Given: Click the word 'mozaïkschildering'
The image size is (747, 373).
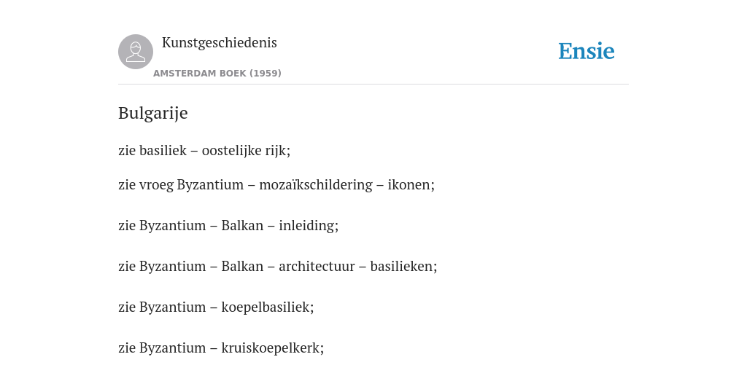Looking at the screenshot, I should [x=316, y=185].
